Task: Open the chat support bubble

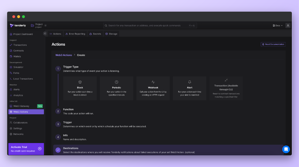Action: pyautogui.click(x=286, y=149)
